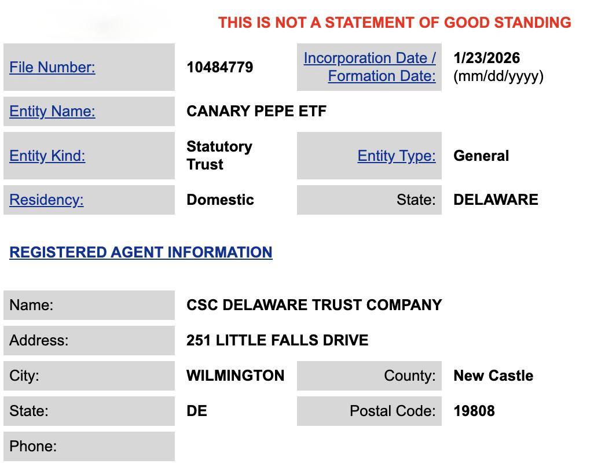This screenshot has height=471, width=594.
Task: Click the agent name CSC DELAWARE TRUST COMPANY
Action: pyautogui.click(x=314, y=305)
